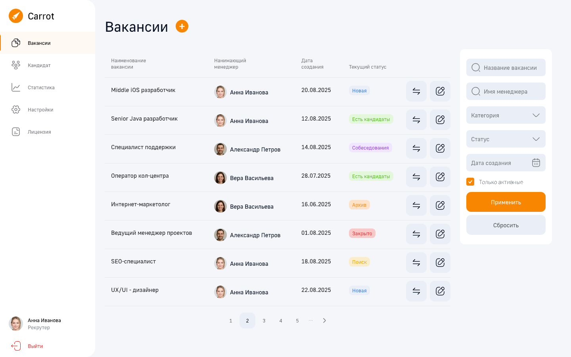Click transfer icon for Ведущий менеджер проектов
The height and width of the screenshot is (357, 571).
(x=416, y=234)
